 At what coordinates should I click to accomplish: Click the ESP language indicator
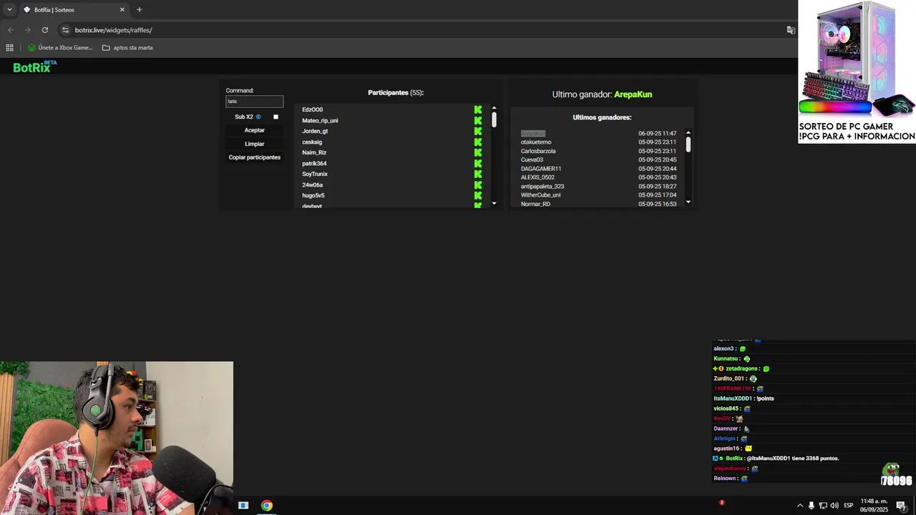click(849, 506)
